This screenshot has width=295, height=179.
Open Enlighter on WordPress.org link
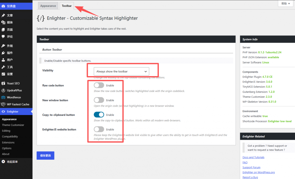click(x=258, y=172)
